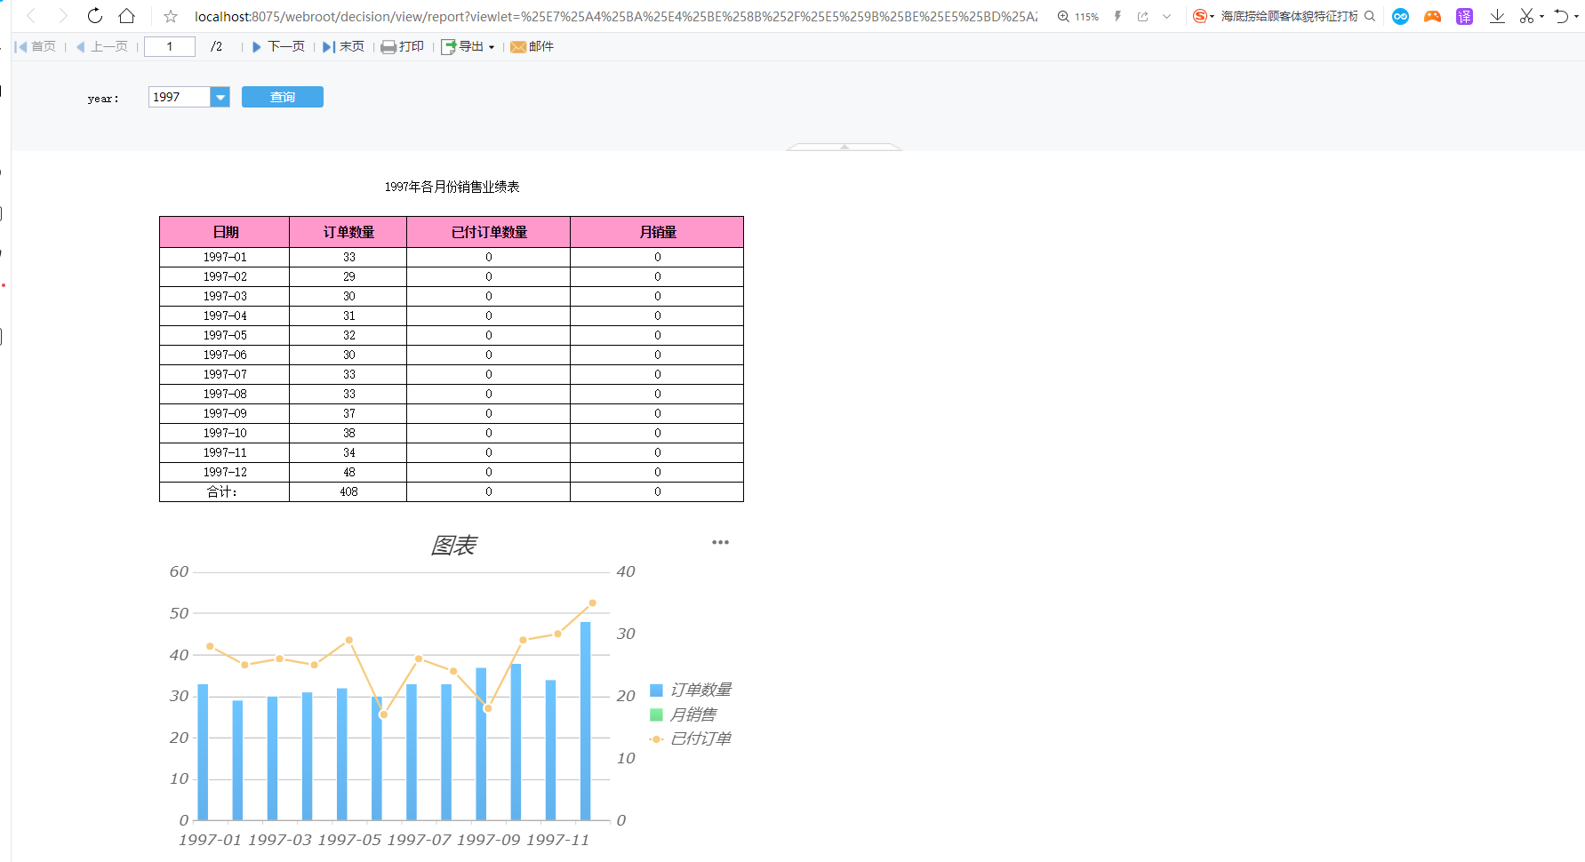Go to first page (首页)
1585x862 pixels.
coord(36,46)
